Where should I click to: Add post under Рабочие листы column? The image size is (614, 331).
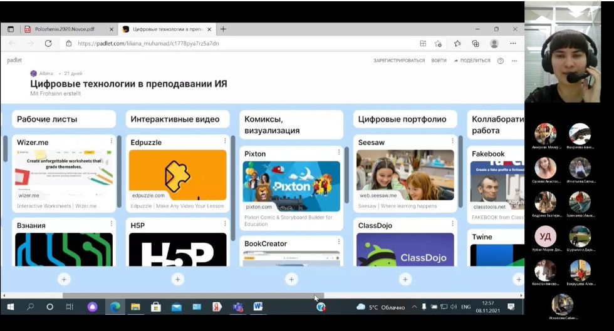click(x=64, y=279)
